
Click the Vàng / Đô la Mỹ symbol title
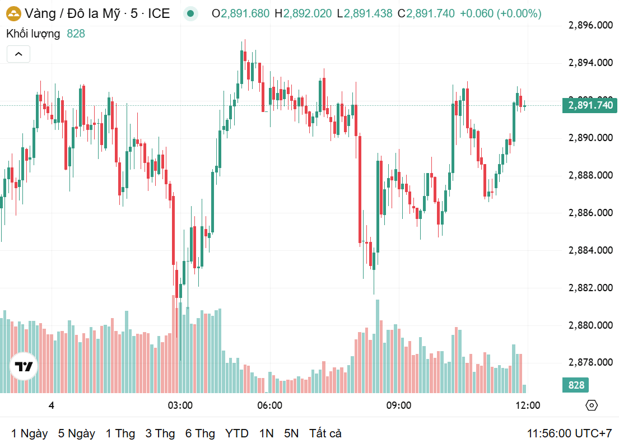pyautogui.click(x=97, y=14)
